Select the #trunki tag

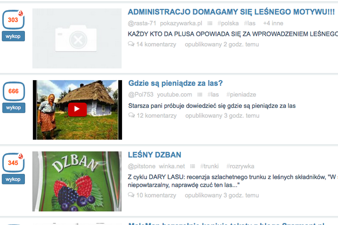(x=209, y=166)
